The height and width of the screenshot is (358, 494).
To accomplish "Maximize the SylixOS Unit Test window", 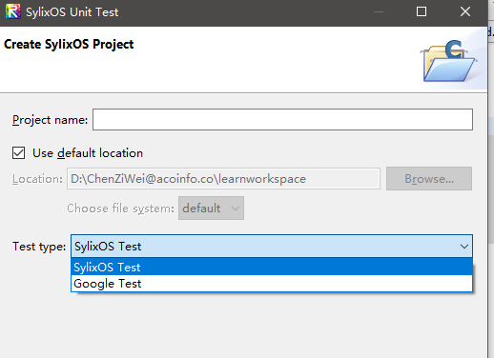I will 422,11.
